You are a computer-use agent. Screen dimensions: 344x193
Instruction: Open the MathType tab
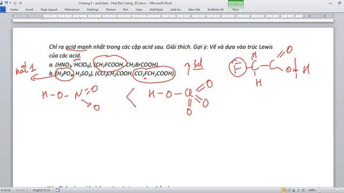pos(156,10)
